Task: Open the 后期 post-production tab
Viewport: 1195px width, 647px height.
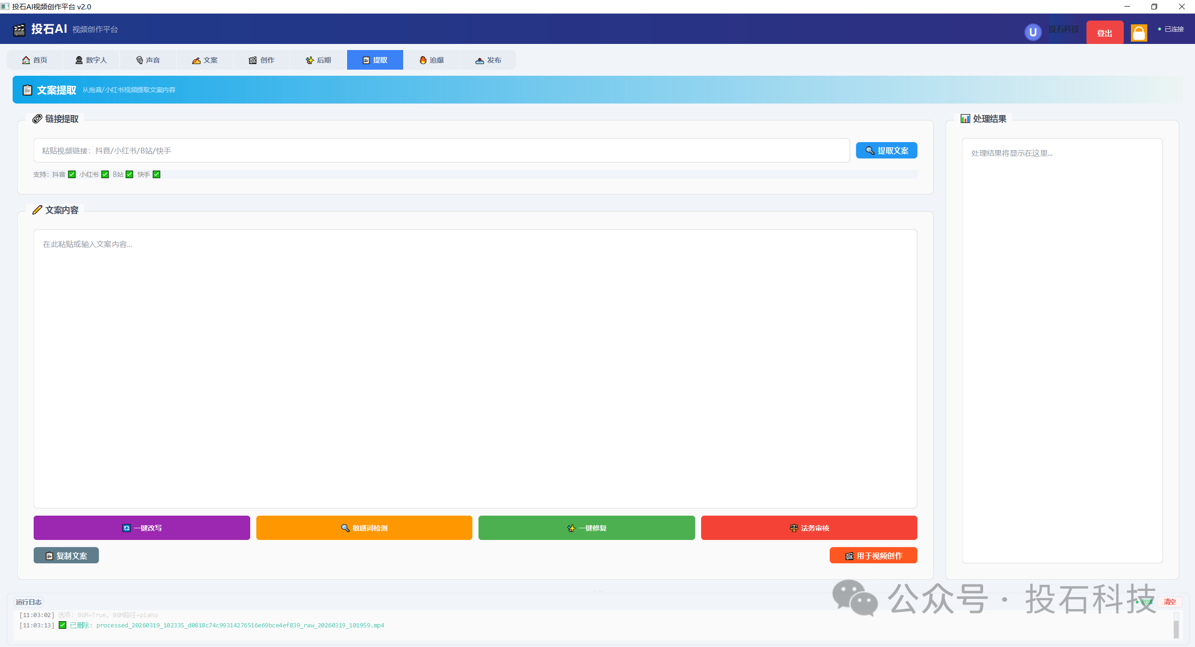Action: click(x=318, y=60)
